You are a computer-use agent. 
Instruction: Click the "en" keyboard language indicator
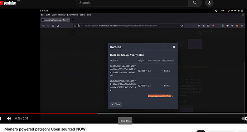223,11
